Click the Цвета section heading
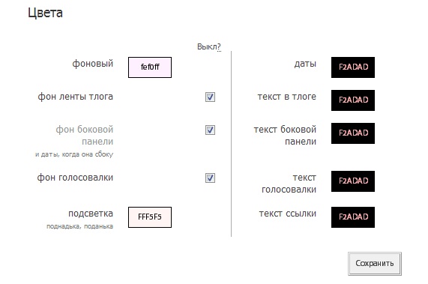428x284 pixels. [45, 13]
